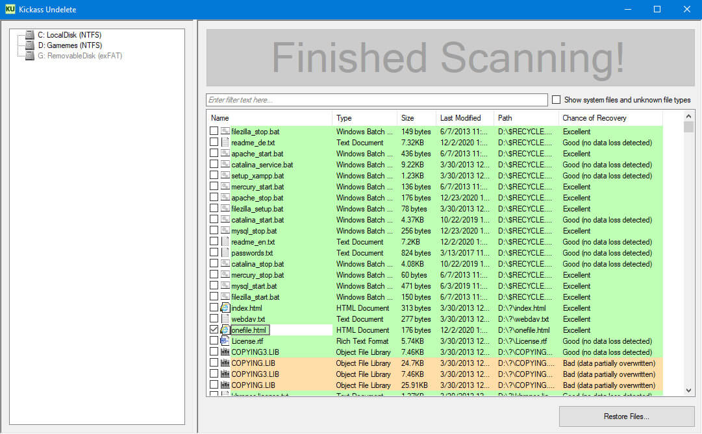Click the batch icon of setup_xampp.bat
The image size is (702, 434).
coord(225,175)
